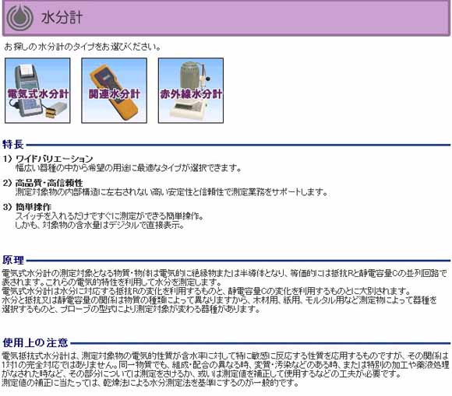Select the 簡単操作 feature heading
Image resolution: width=452 pixels, height=396 pixels.
coord(34,207)
